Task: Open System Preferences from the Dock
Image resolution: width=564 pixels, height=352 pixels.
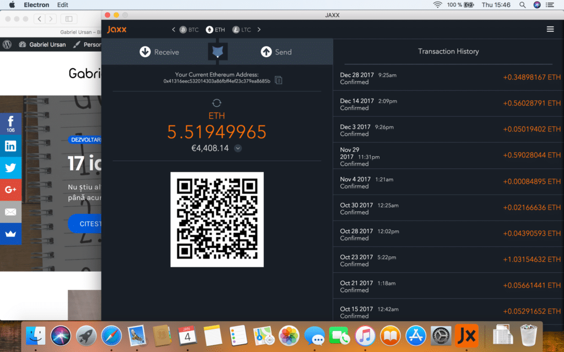Action: click(x=441, y=336)
